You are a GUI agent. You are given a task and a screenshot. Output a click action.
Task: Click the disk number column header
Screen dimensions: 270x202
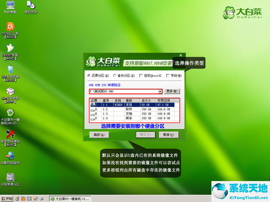107,100
